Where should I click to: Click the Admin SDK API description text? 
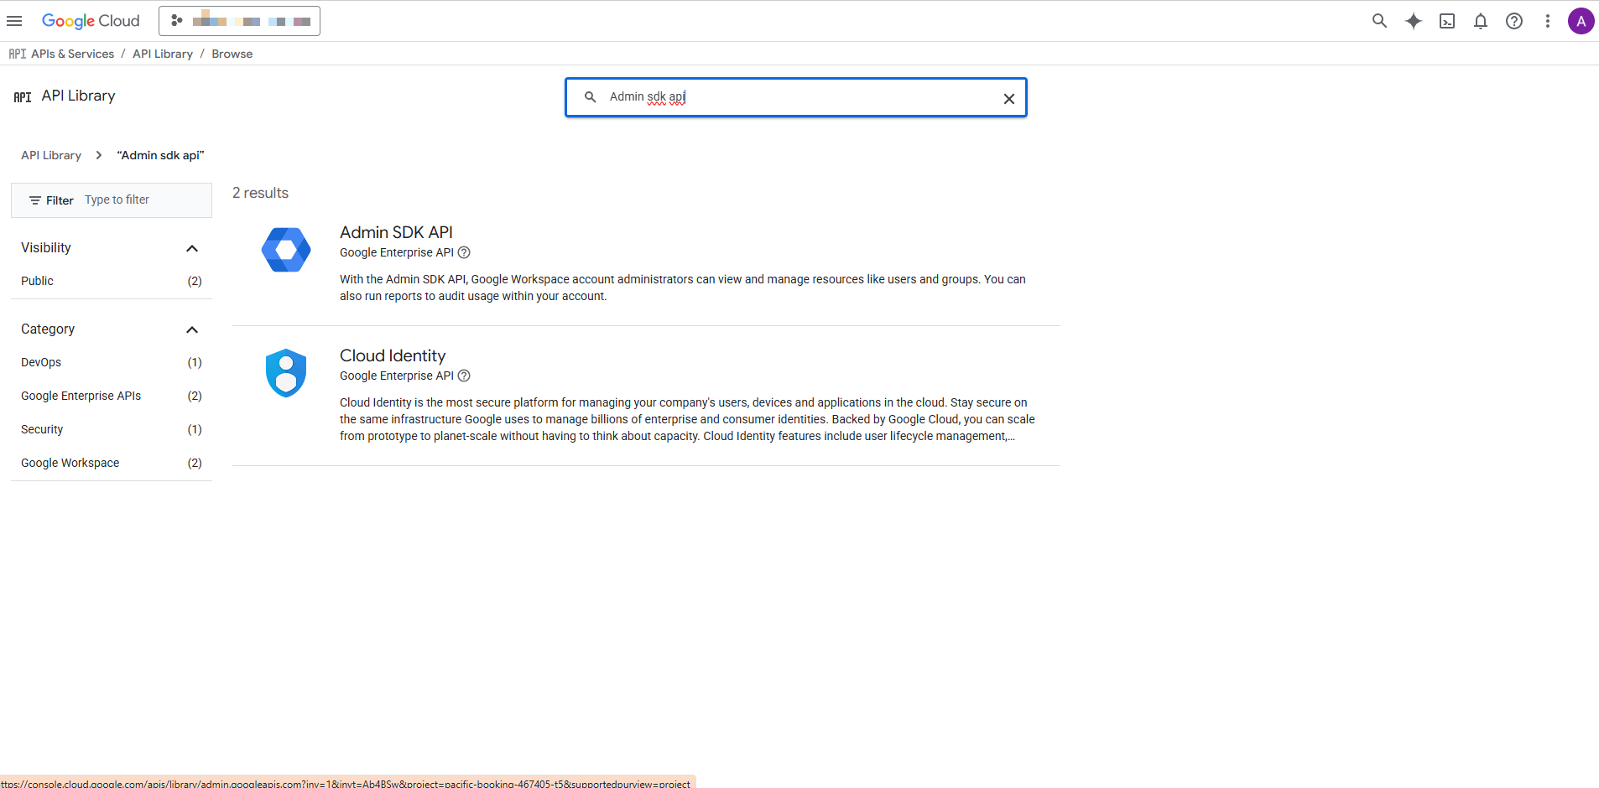(683, 288)
